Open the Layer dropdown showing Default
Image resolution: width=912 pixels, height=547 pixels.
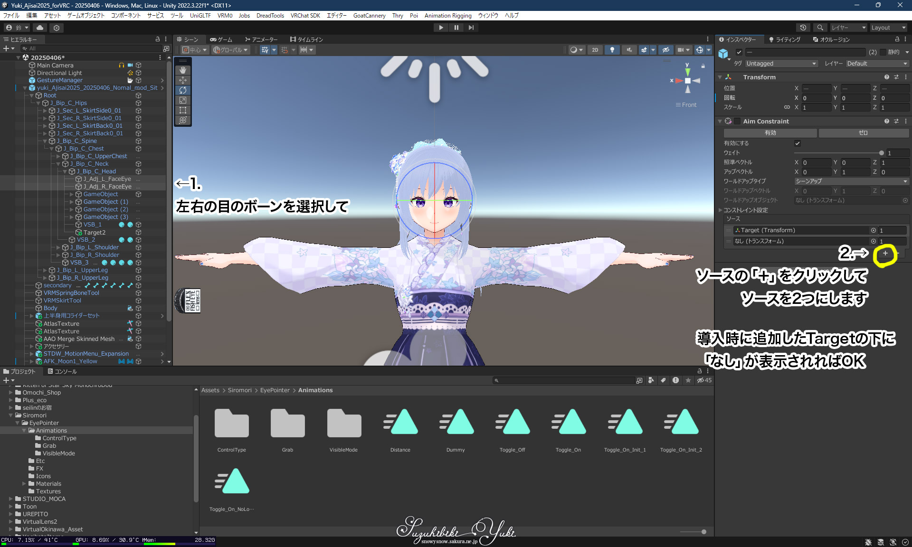point(877,64)
